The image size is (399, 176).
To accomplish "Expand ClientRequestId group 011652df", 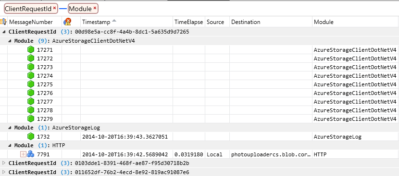I will click(x=3, y=172).
